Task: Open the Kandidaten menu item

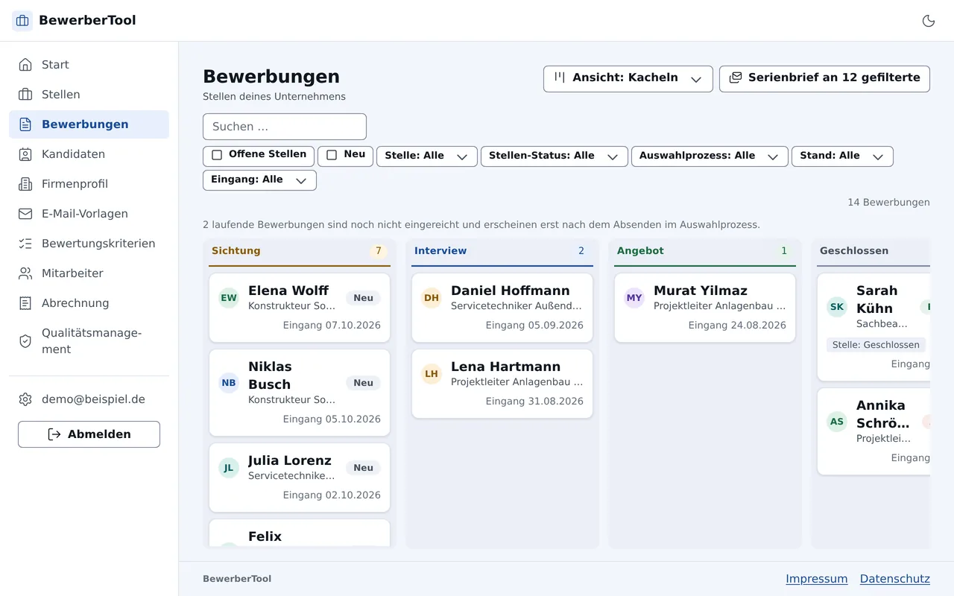Action: 89,154
